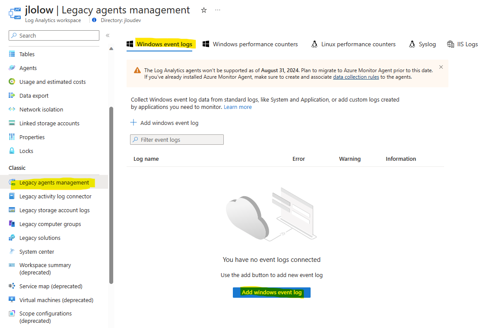Click Usage and estimated costs icon
This screenshot has height=328, width=486.
click(12, 82)
